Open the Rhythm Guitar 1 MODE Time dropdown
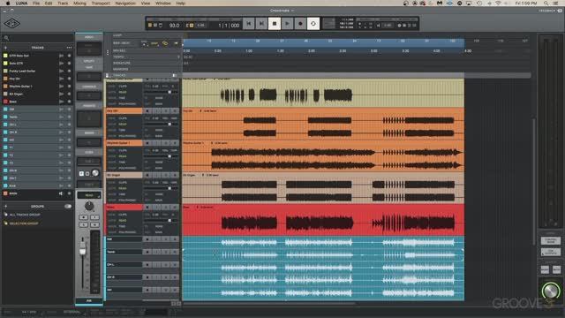Viewport: 565px width, 318px height. tap(123, 163)
